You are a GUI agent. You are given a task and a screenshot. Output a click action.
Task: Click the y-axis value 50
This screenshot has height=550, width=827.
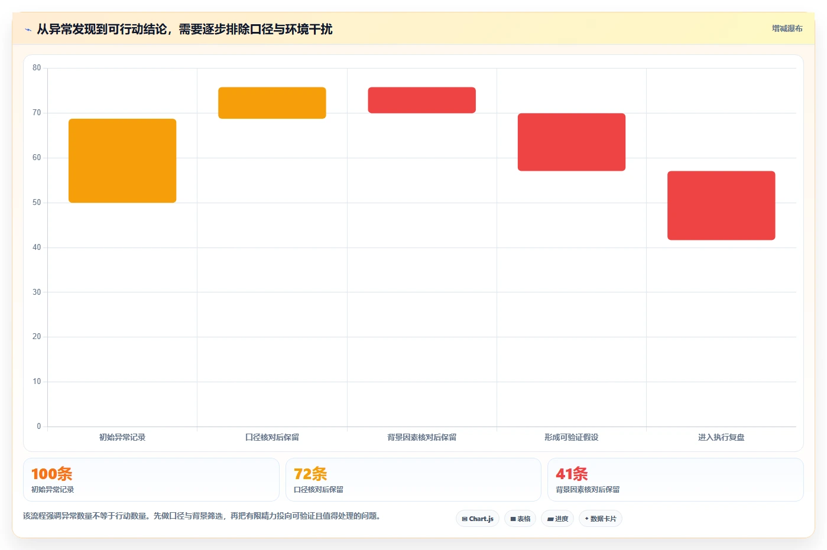point(37,203)
